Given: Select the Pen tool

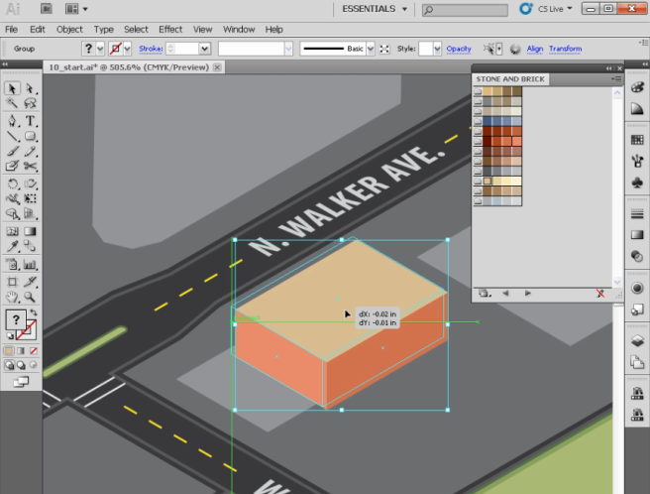Looking at the screenshot, I should pos(12,120).
